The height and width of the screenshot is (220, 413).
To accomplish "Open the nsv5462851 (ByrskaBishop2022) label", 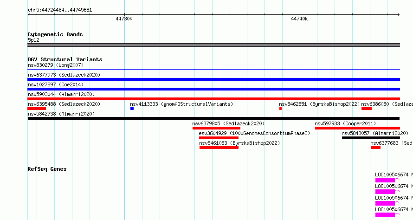I will point(319,104).
